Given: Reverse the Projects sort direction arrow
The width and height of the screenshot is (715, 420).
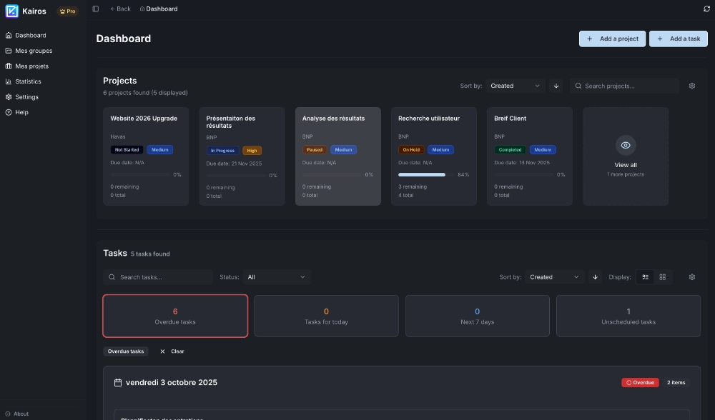Looking at the screenshot, I should click(556, 86).
